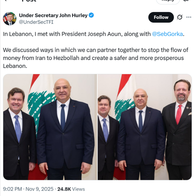The width and height of the screenshot is (196, 196).
Task: Click the filter icon right of Reply
Action: click(x=186, y=1)
